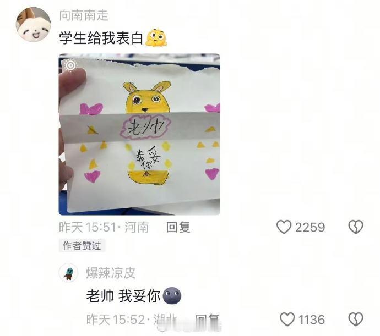Viewport: 380px width, 336px height.
Task: Tap the 2259 like count
Action: coord(310,227)
